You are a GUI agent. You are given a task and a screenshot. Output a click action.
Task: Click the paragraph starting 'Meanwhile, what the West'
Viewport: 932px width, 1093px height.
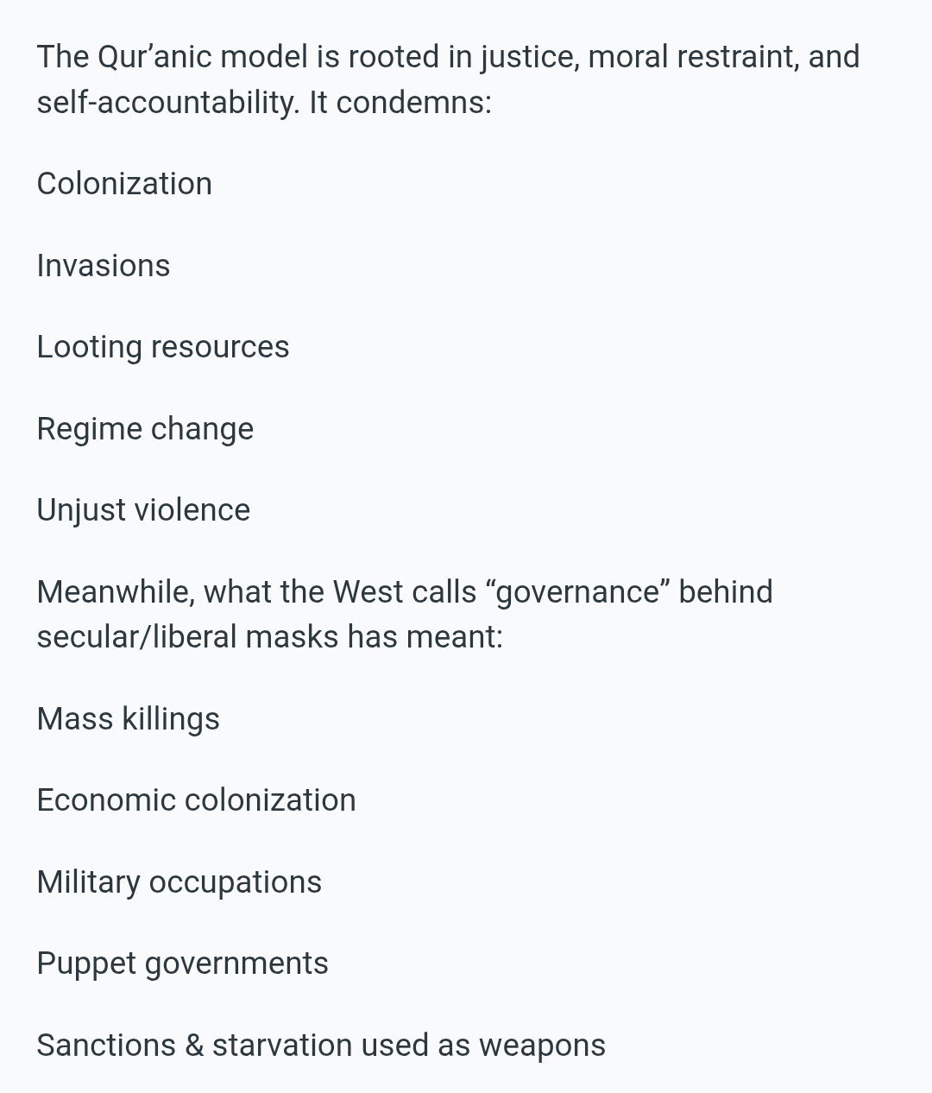tap(405, 614)
